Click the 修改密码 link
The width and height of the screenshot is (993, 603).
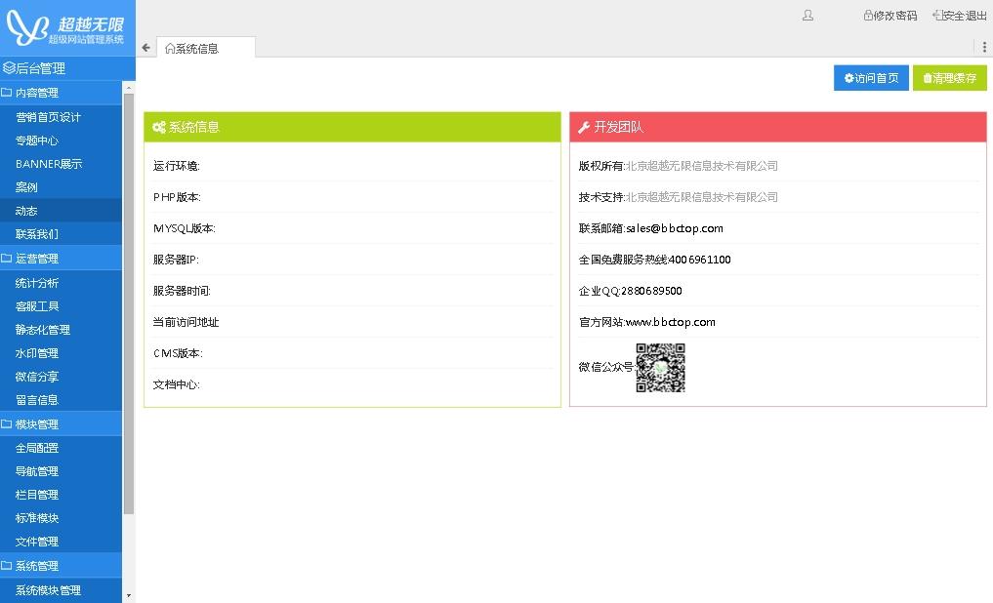[x=890, y=16]
